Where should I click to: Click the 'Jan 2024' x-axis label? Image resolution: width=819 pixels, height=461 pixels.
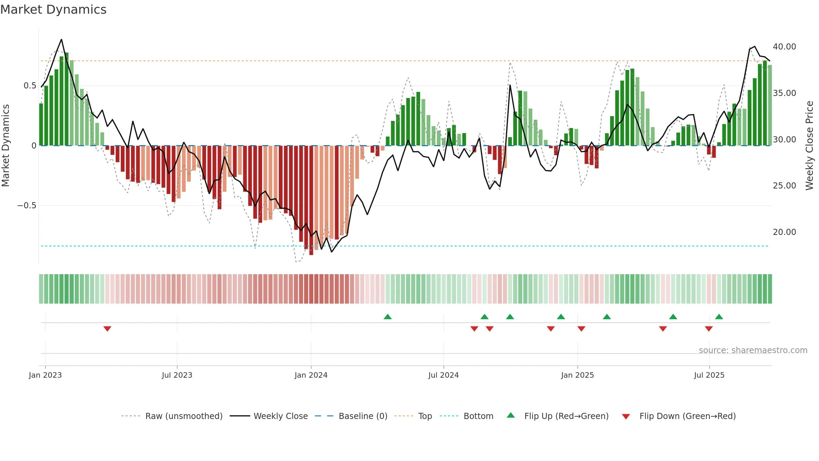coord(311,375)
